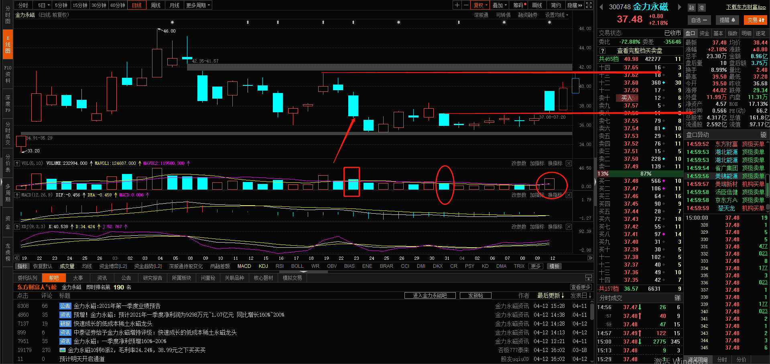The image size is (770, 364).
Task: Click 发新帖 new post button
Action: pos(475,295)
